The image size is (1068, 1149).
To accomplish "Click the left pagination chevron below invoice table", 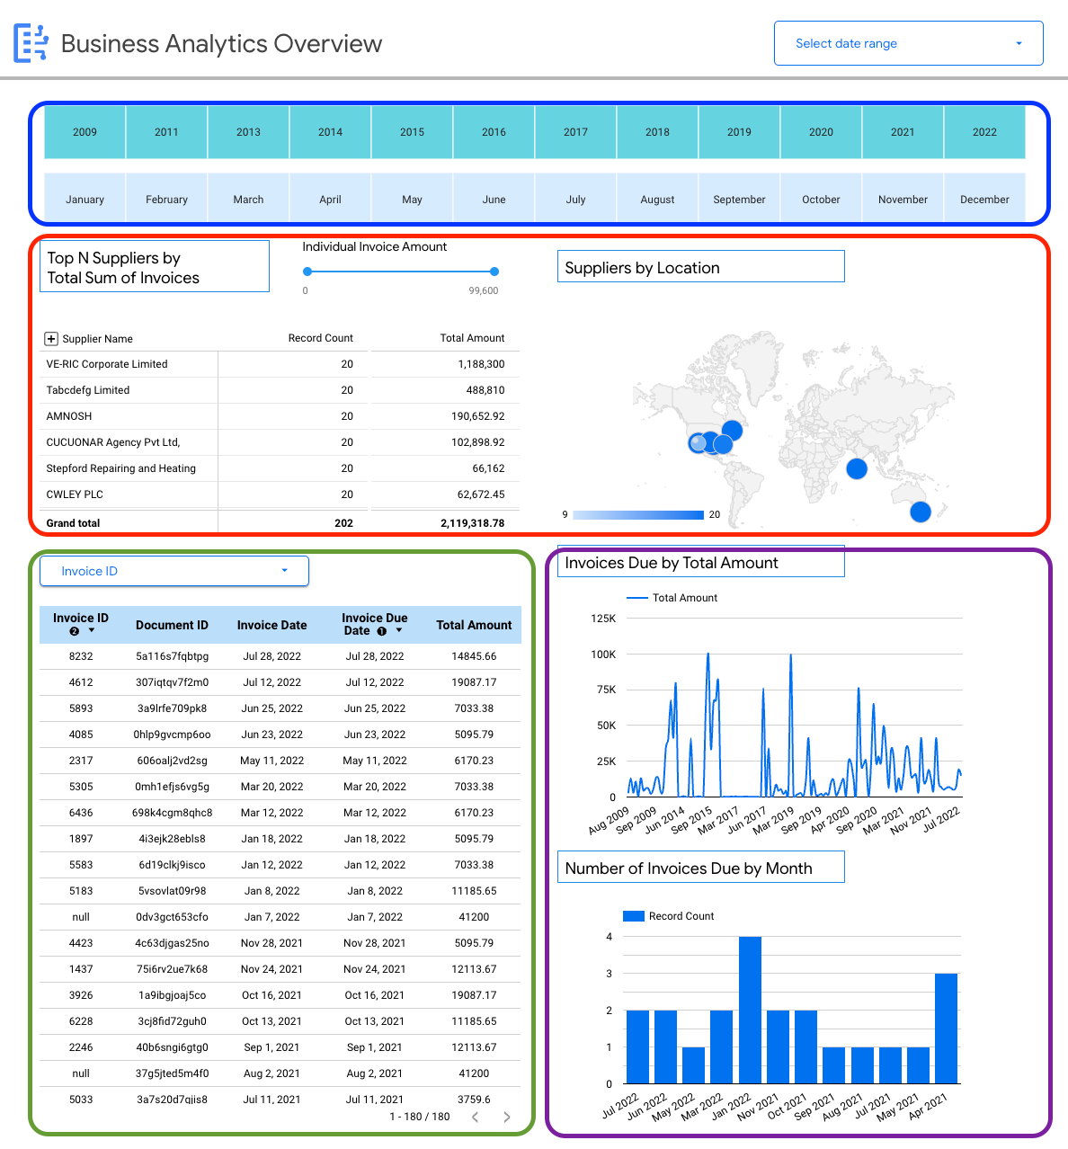I will 475,1117.
